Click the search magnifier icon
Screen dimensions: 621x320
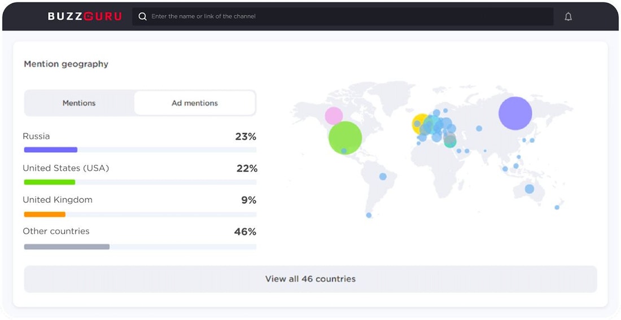143,16
